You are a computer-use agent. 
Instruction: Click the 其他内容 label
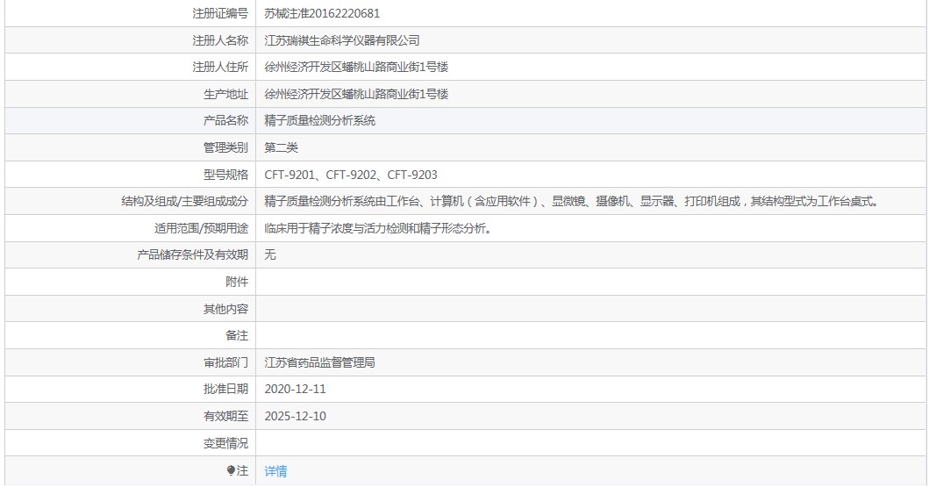point(225,309)
